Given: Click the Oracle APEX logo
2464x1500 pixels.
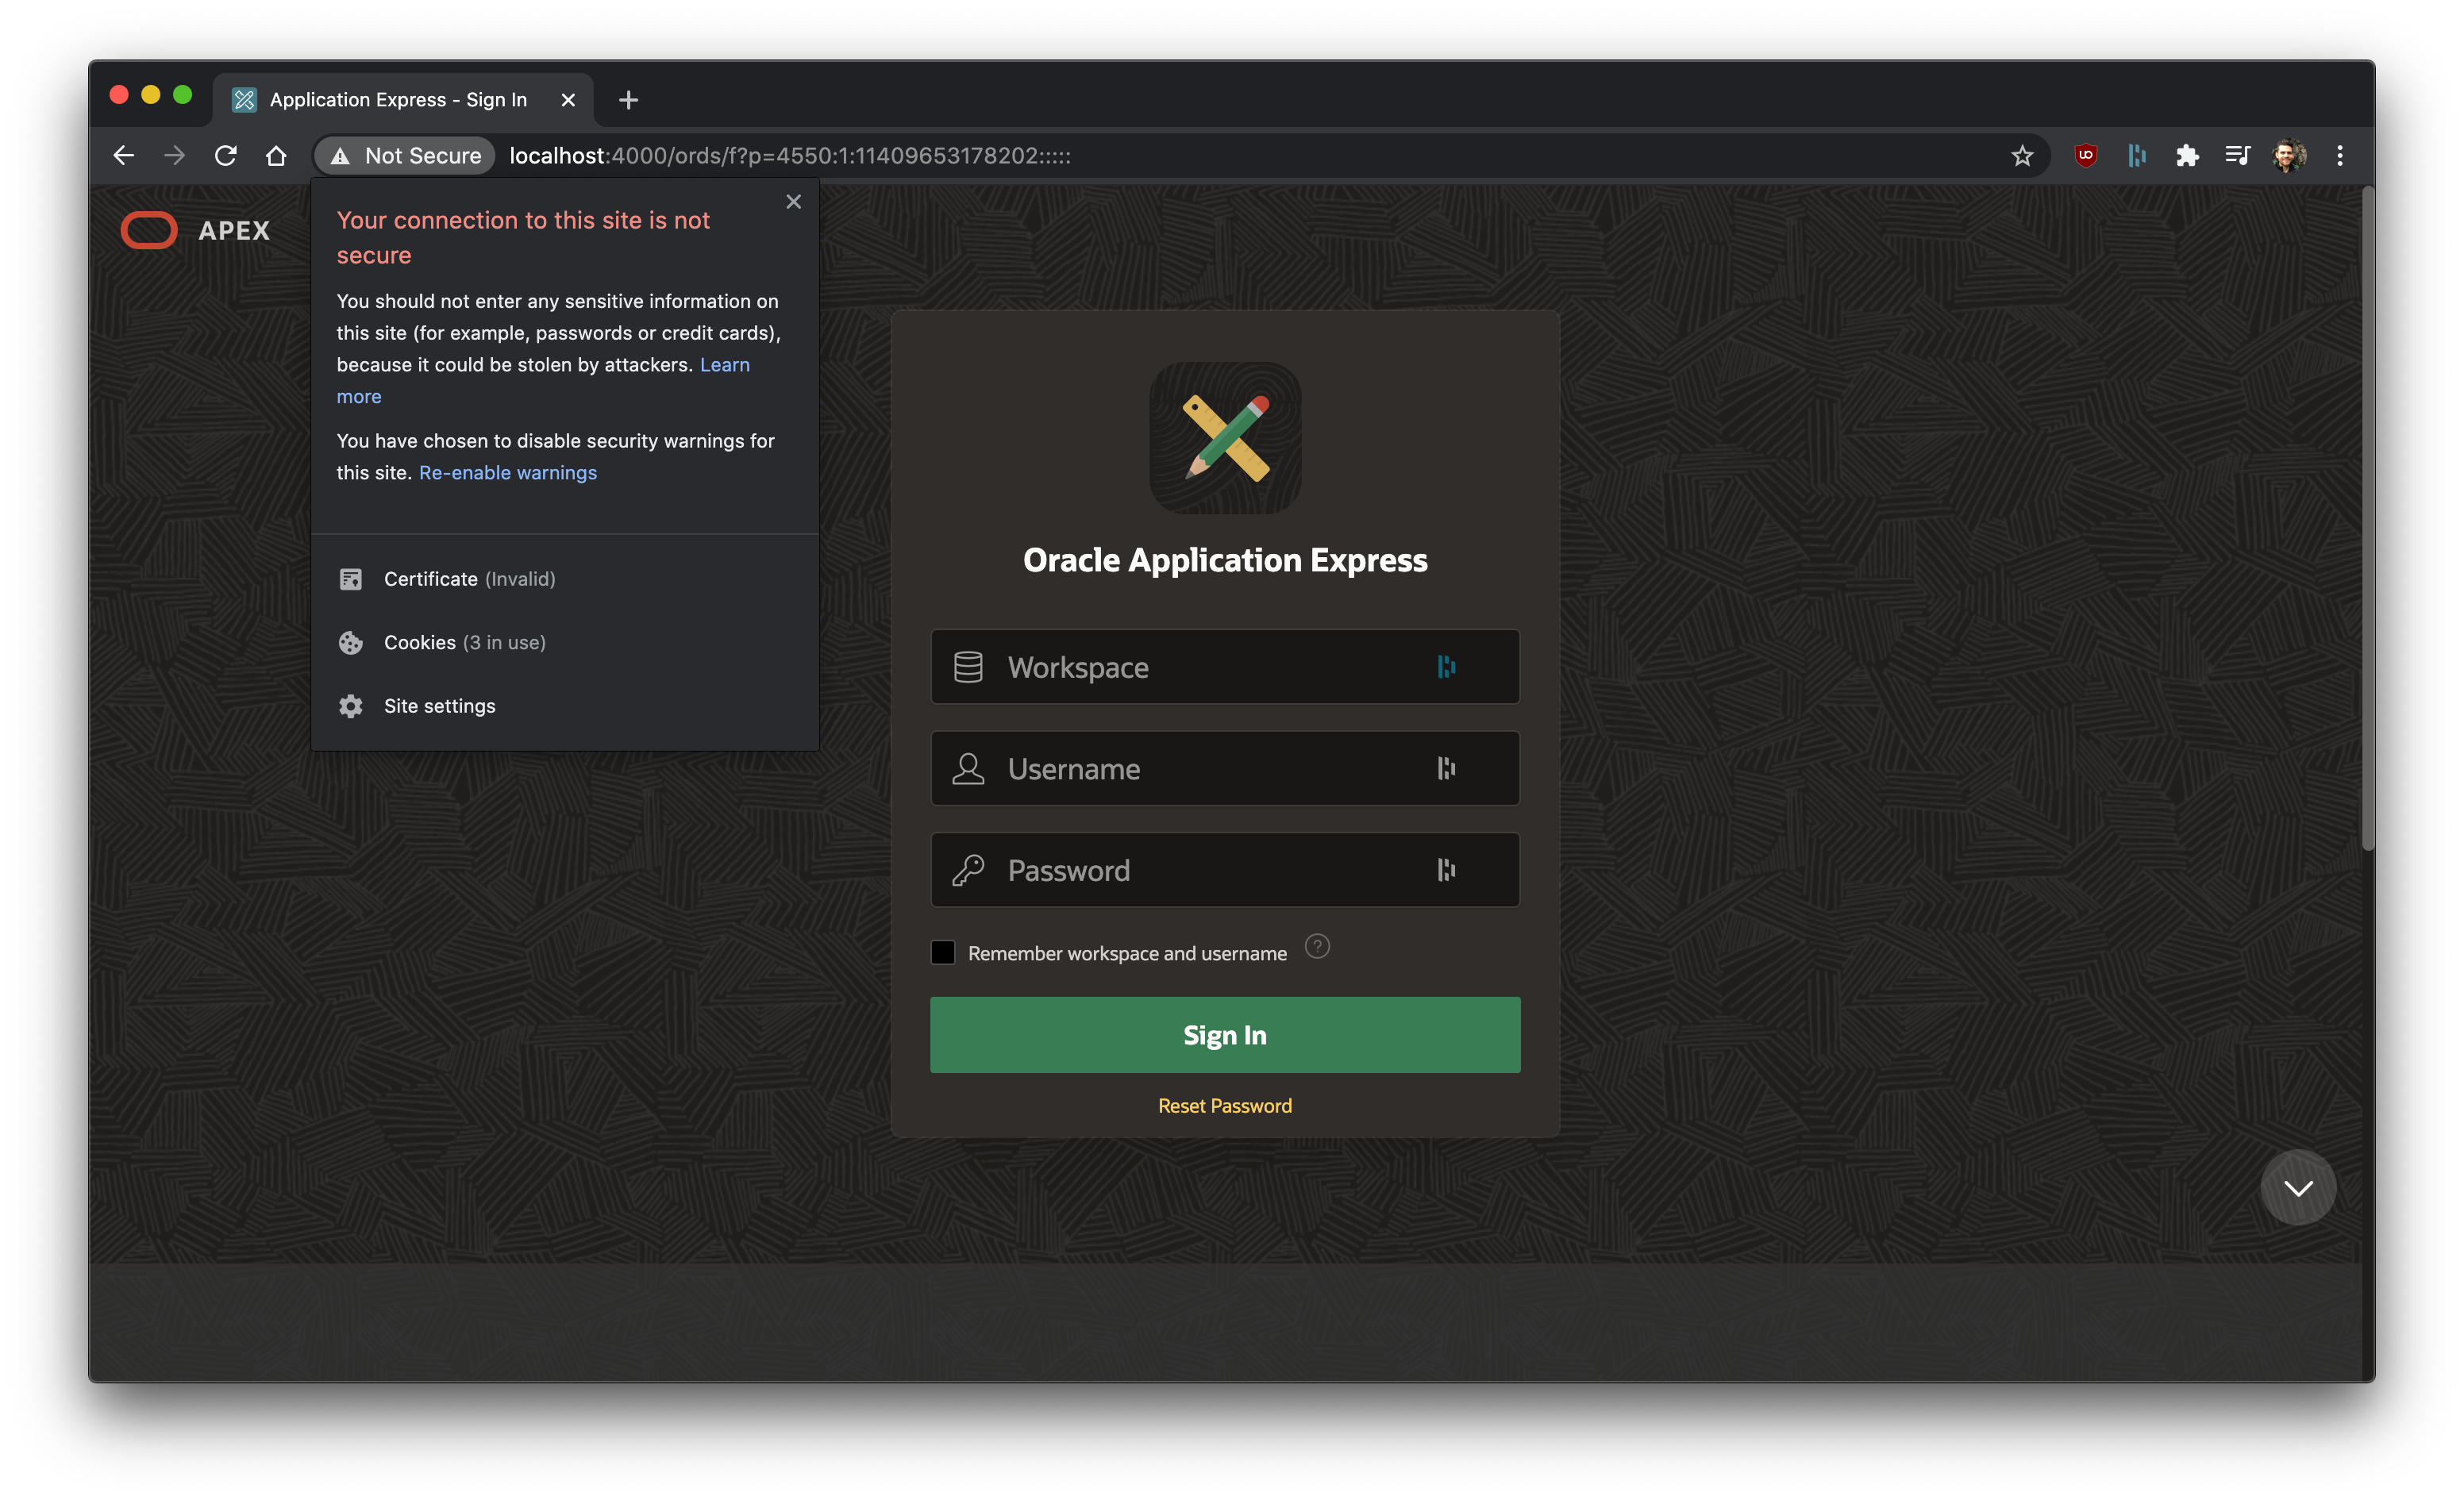Looking at the screenshot, I should [195, 230].
